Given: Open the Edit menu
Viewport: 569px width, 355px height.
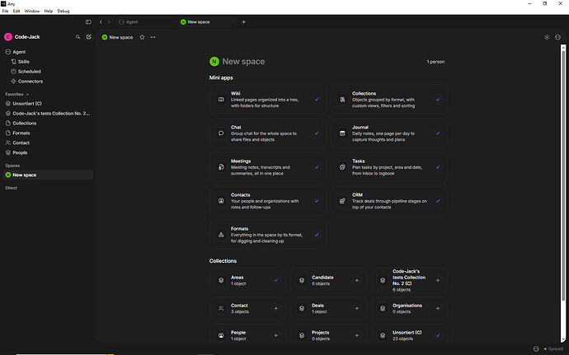Looking at the screenshot, I should pyautogui.click(x=16, y=12).
